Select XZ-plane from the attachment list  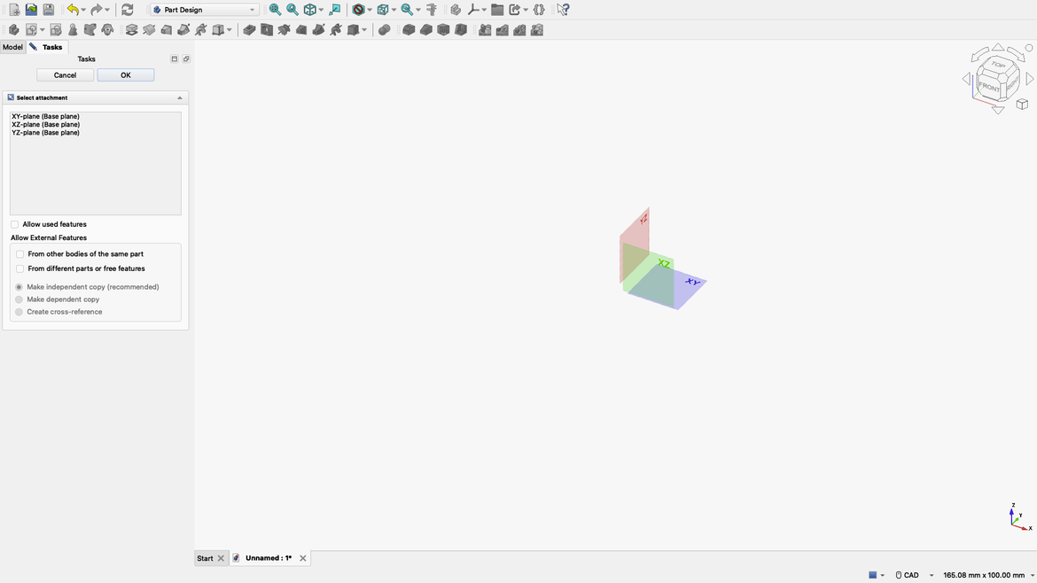45,124
